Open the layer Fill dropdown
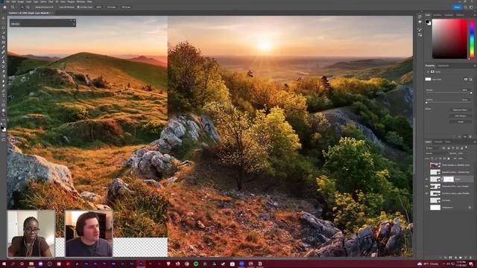 click(x=461, y=159)
